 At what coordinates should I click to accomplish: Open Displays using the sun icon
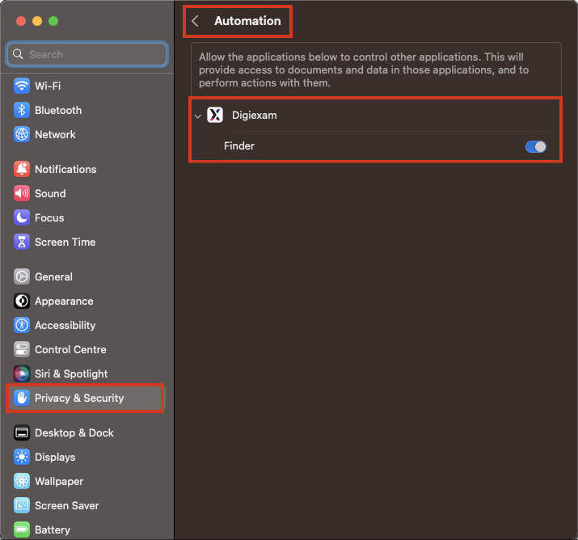click(22, 457)
